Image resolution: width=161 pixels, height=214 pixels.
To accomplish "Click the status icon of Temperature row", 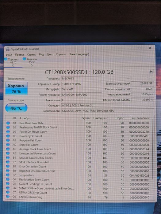I will tap(8, 175).
